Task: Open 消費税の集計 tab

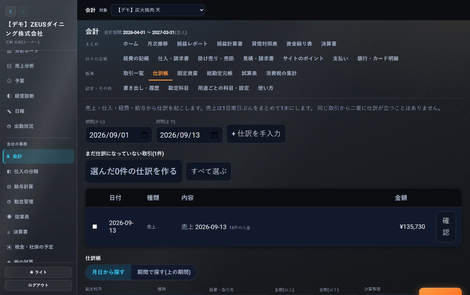Action: coord(281,73)
